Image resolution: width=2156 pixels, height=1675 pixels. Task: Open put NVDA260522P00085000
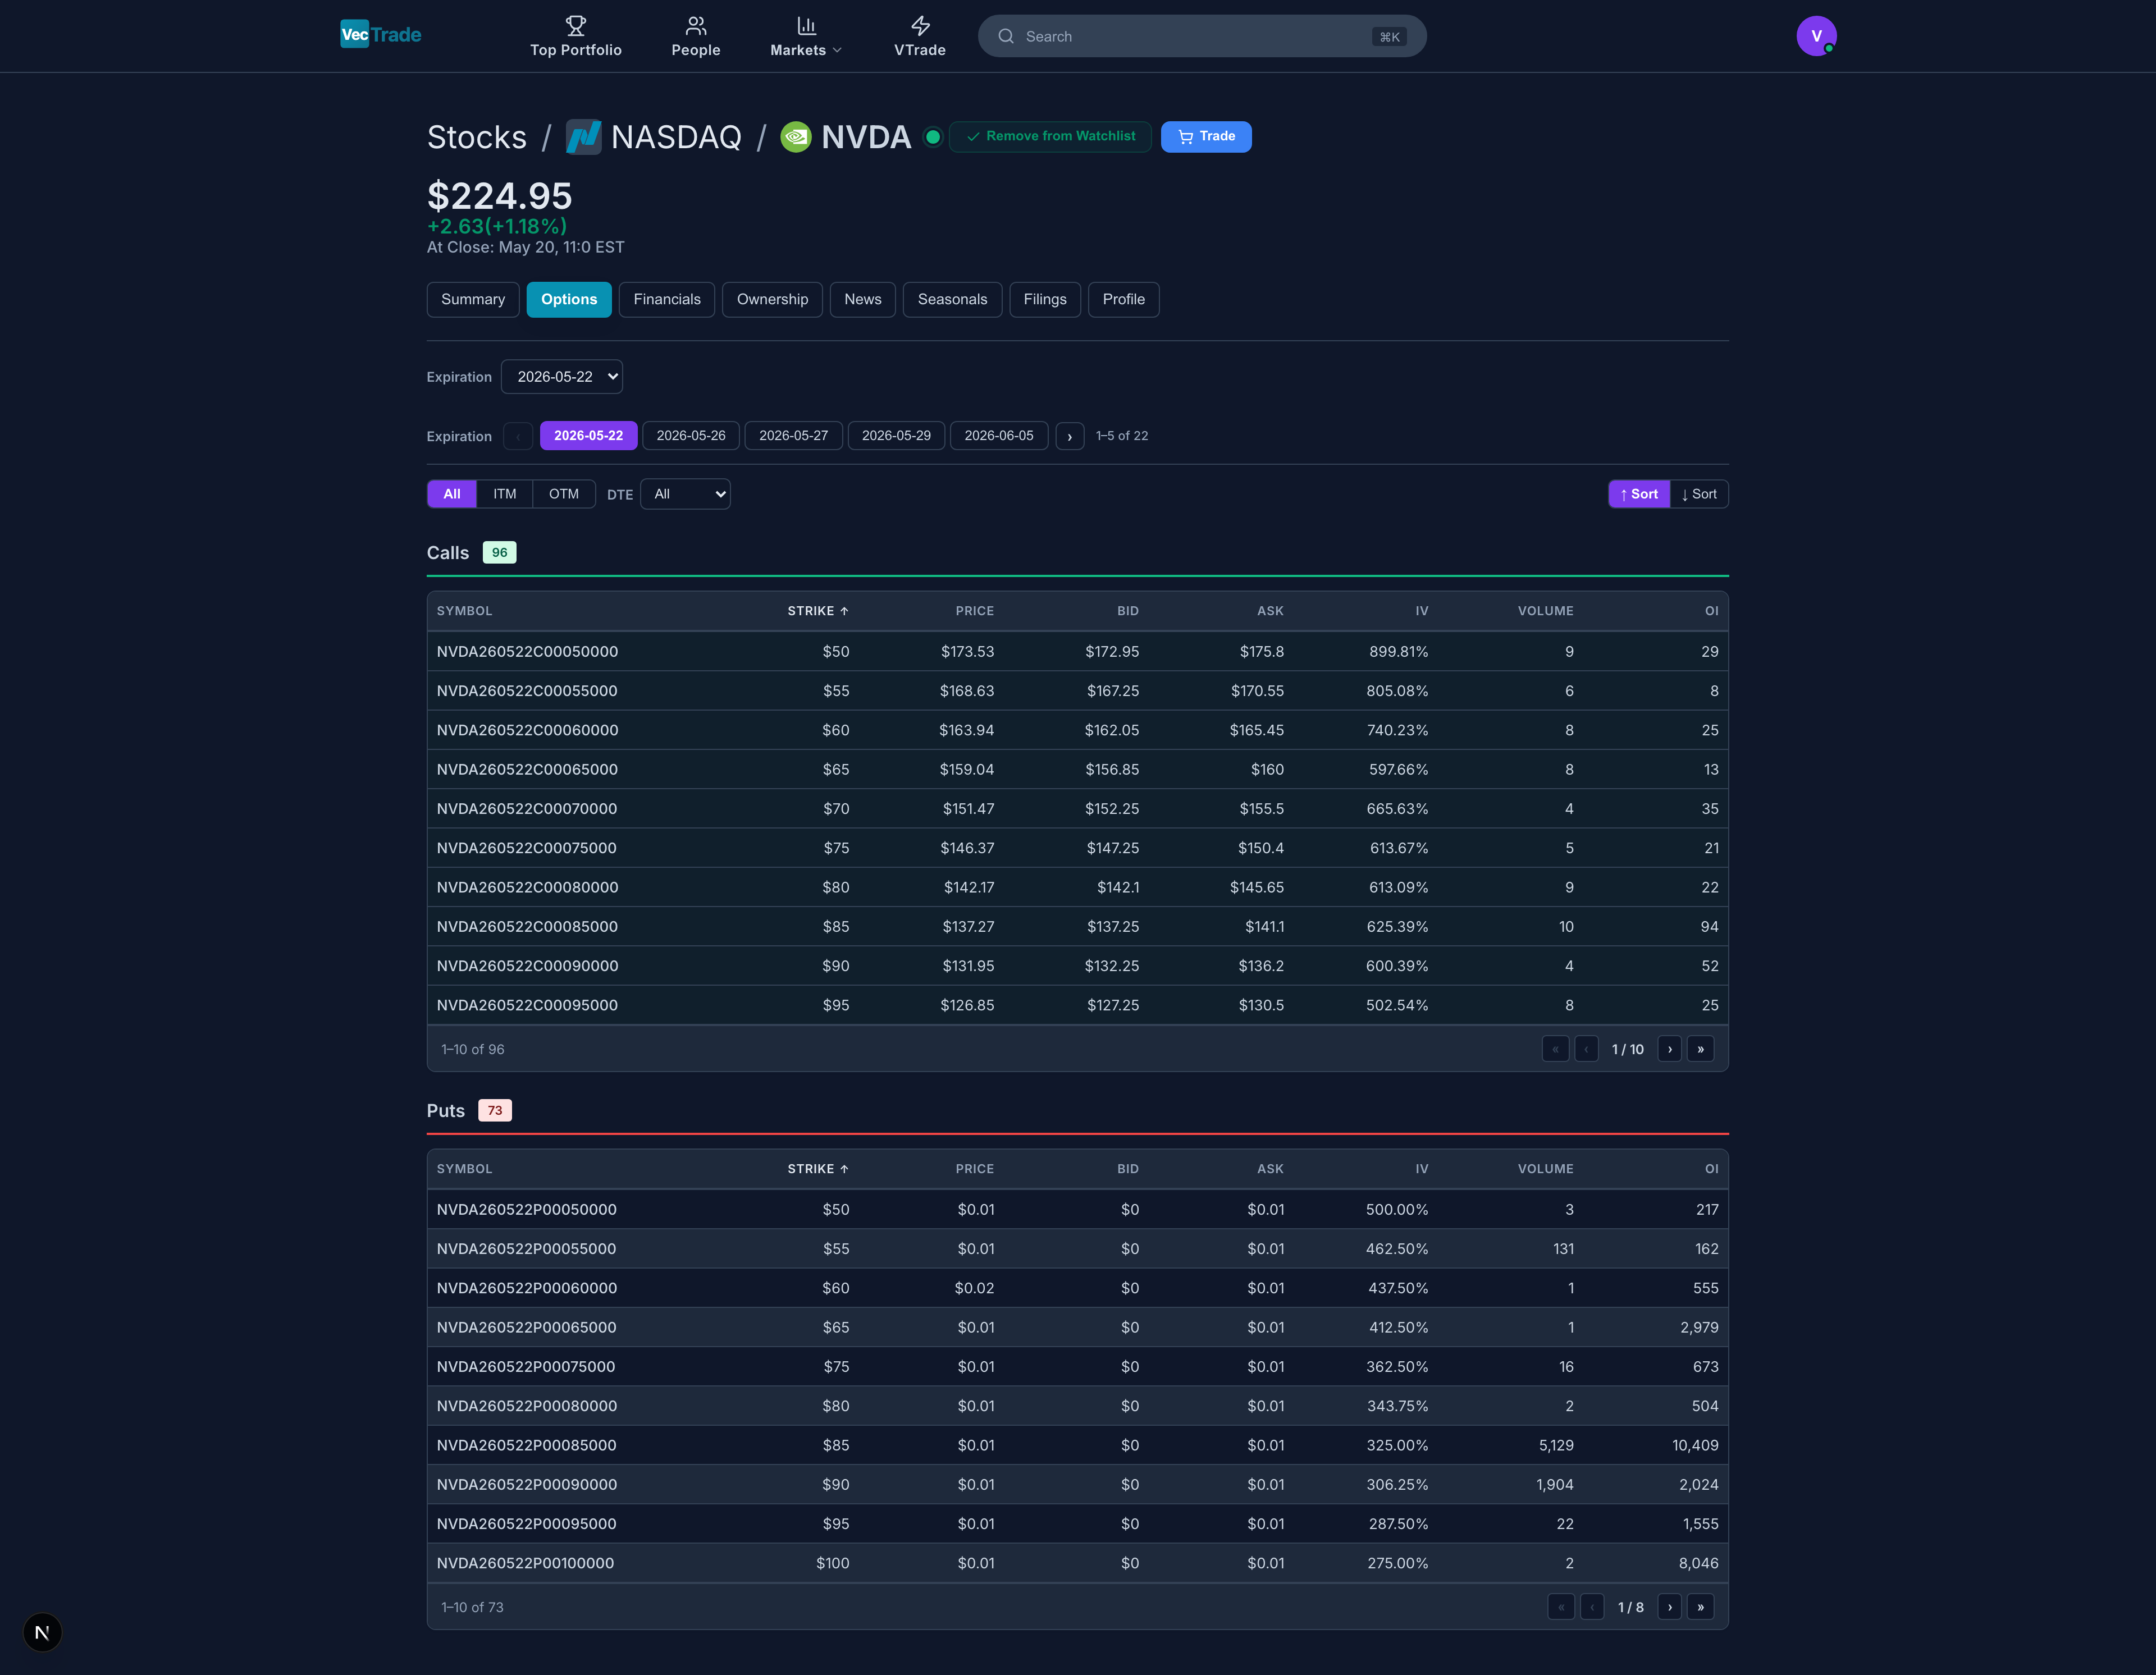526,1445
